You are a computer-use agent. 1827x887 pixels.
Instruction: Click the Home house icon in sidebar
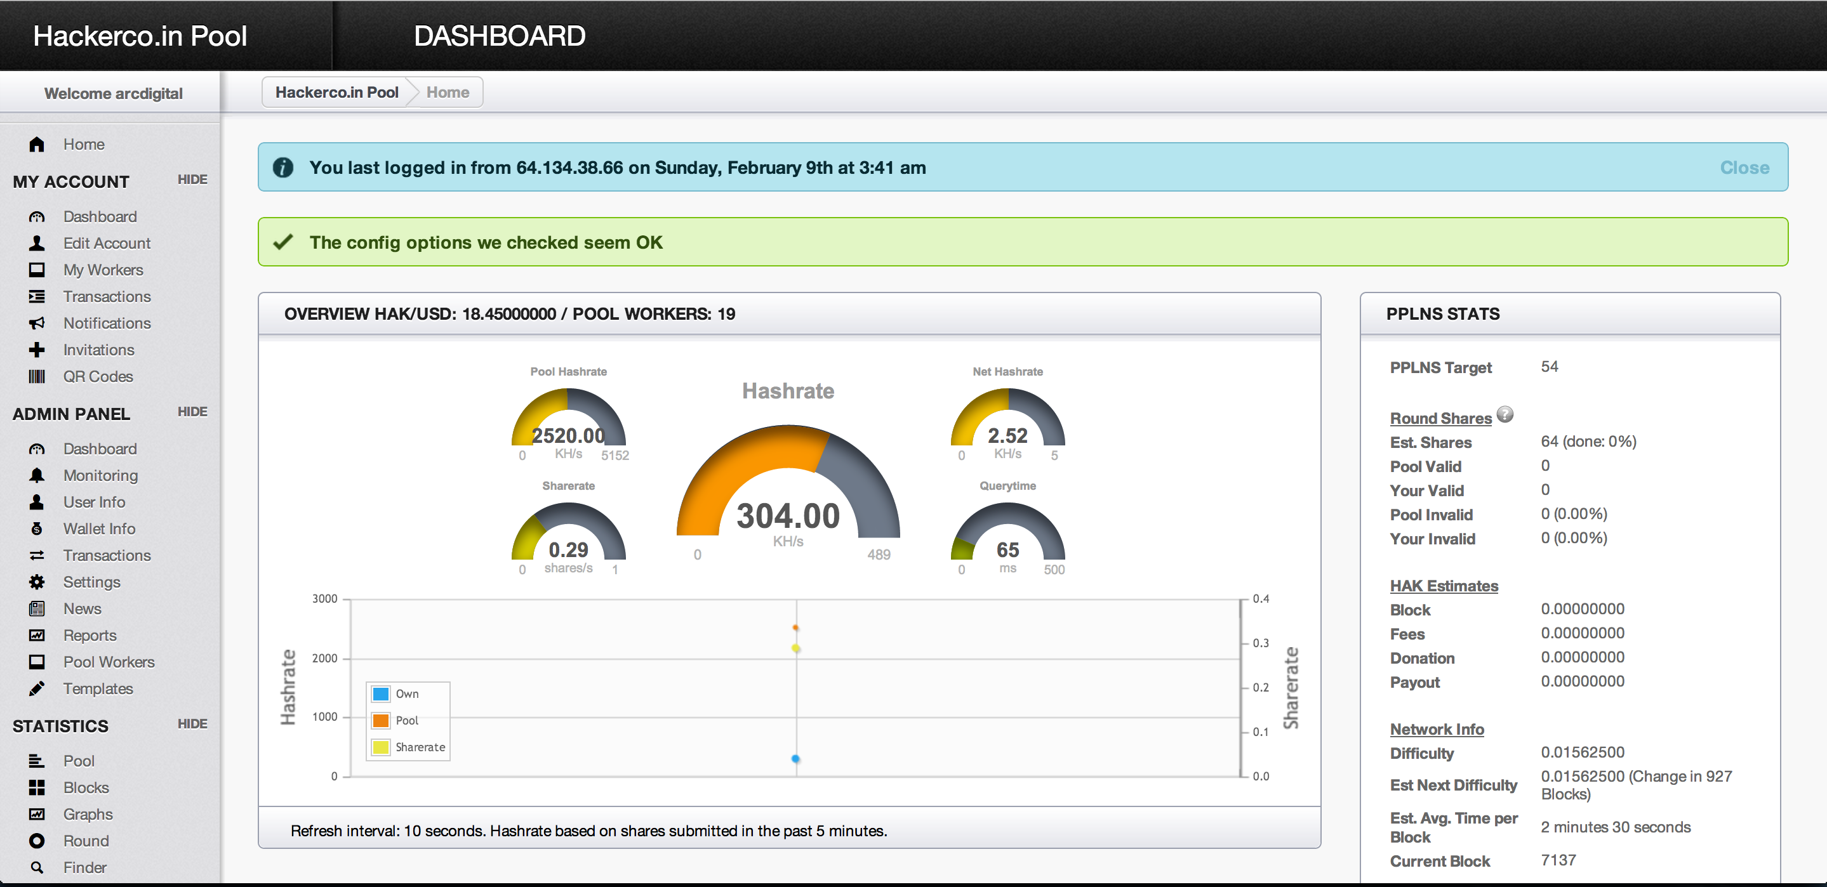(37, 145)
